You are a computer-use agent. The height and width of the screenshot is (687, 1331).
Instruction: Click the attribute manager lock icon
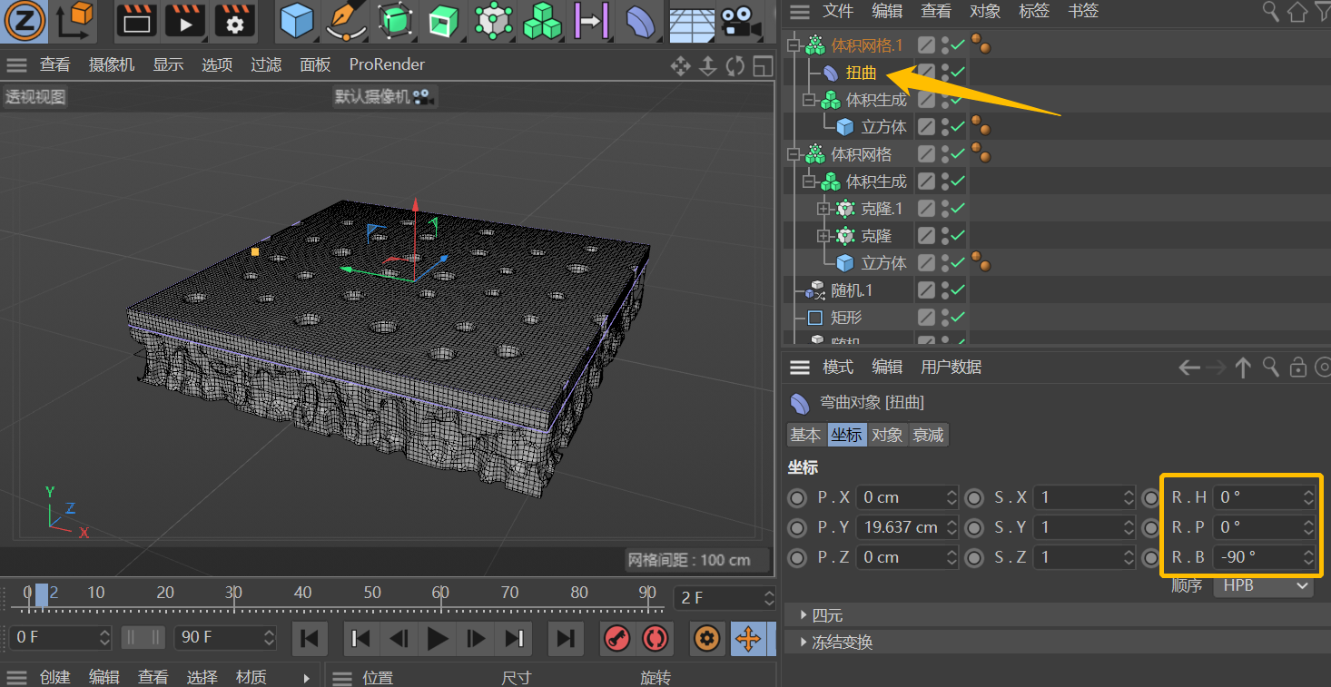click(x=1298, y=367)
